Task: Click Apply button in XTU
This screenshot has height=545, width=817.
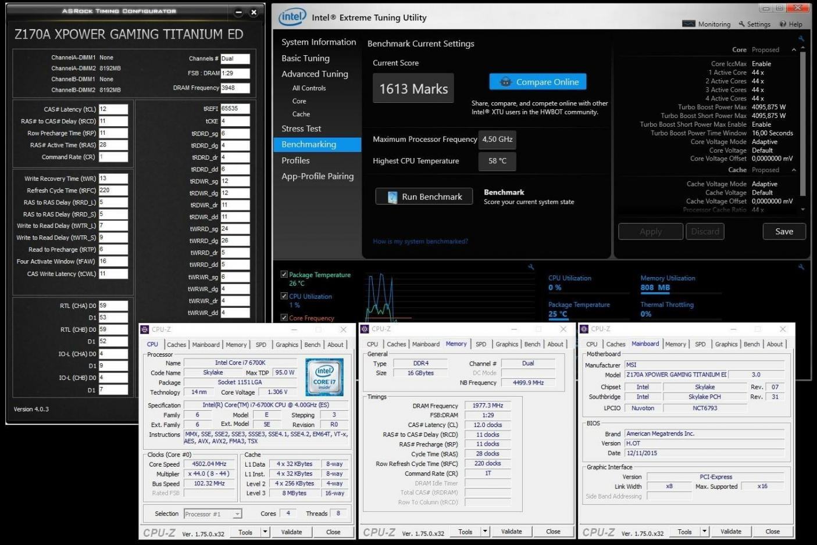Action: pos(651,231)
